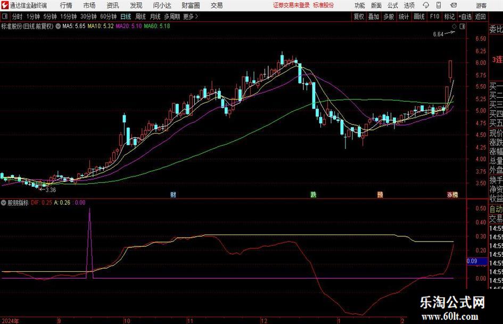
Task: Select the 月线 monthly period tab
Action: [x=155, y=16]
